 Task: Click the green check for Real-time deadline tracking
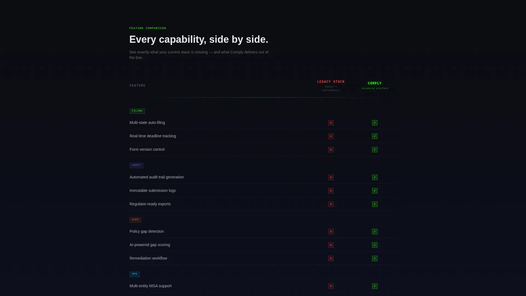(x=375, y=136)
